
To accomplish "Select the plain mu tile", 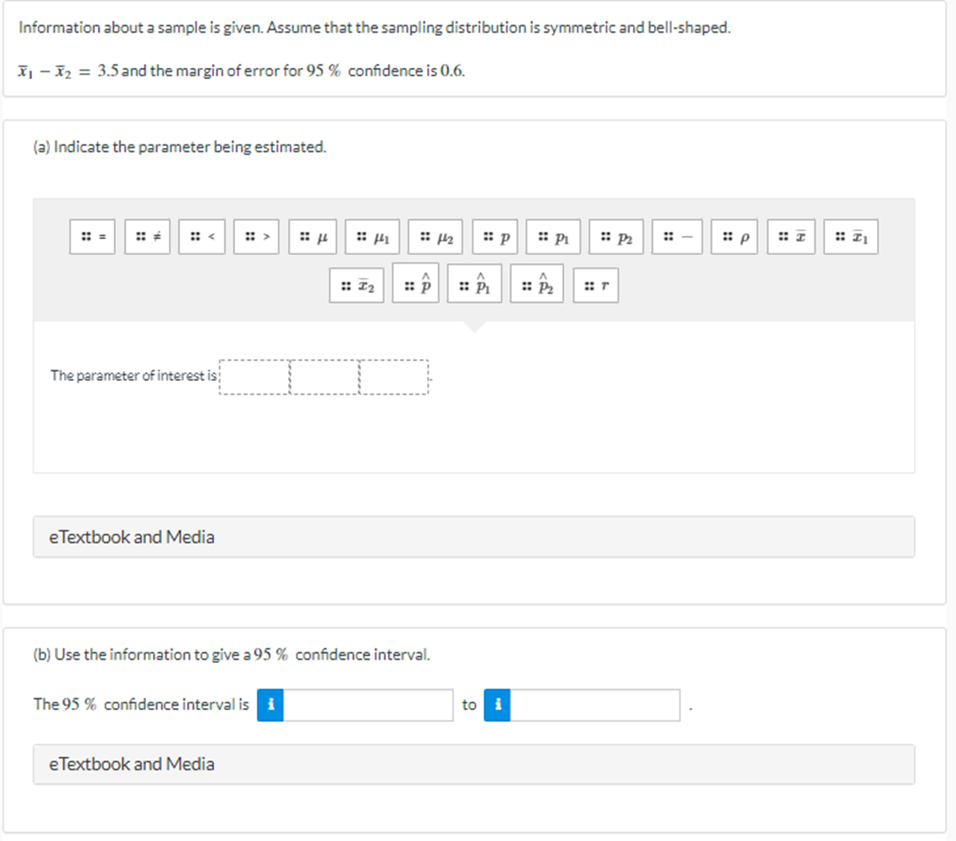I will [312, 237].
